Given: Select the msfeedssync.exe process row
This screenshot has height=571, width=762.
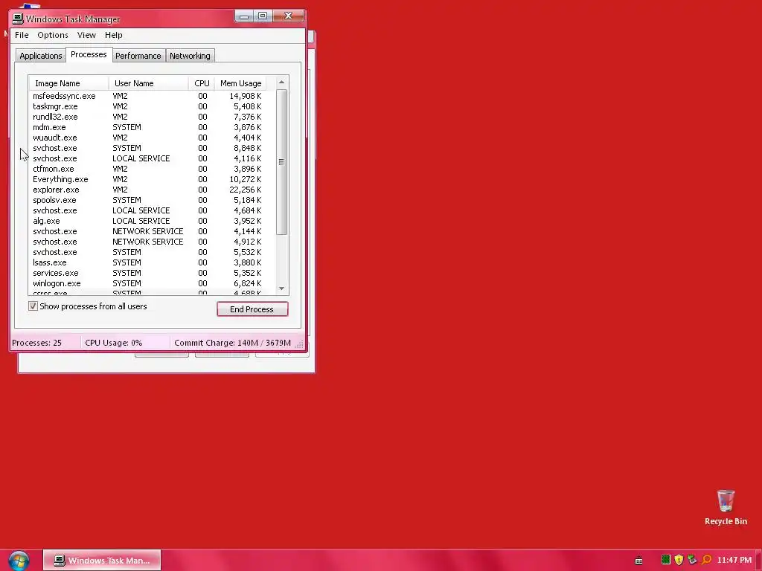Looking at the screenshot, I should [x=147, y=96].
